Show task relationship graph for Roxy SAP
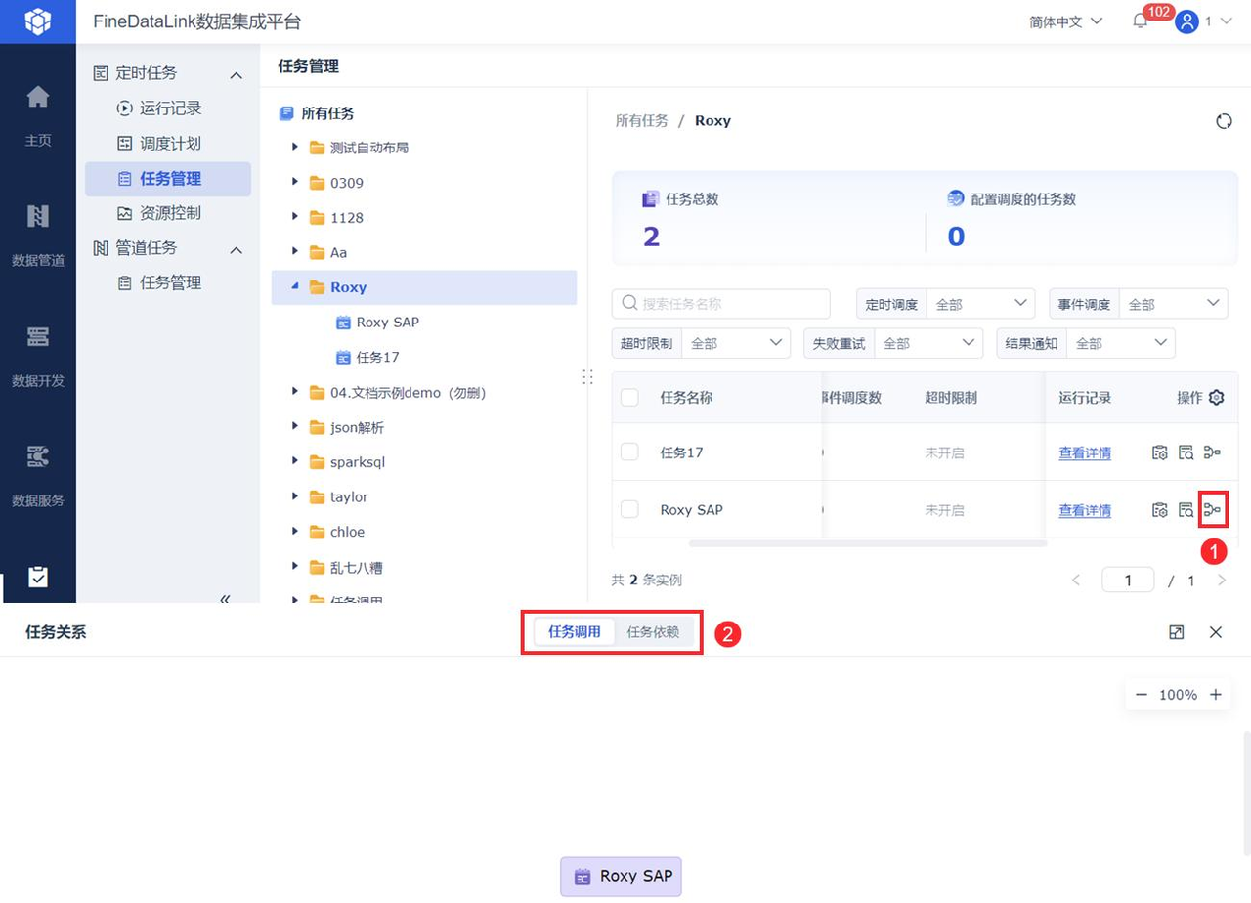The height and width of the screenshot is (903, 1251). click(1212, 509)
